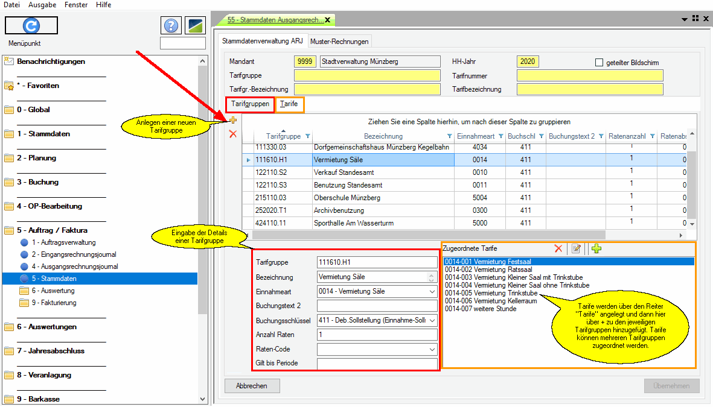This screenshot has height=407, width=713.
Task: Switch to the Muster-Rechnungen tab
Action: click(340, 42)
